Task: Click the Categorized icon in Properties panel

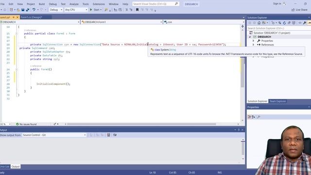Action: click(249, 117)
